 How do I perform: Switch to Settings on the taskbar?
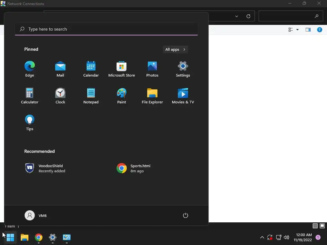click(x=53, y=237)
